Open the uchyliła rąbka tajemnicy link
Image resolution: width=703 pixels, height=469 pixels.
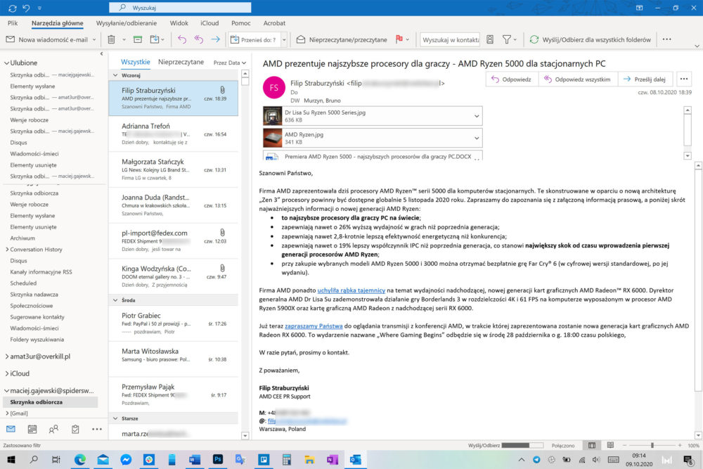click(351, 290)
